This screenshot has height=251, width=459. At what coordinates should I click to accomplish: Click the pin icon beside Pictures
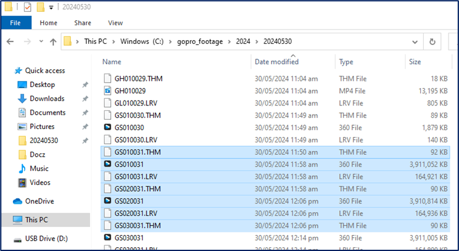[x=85, y=126]
